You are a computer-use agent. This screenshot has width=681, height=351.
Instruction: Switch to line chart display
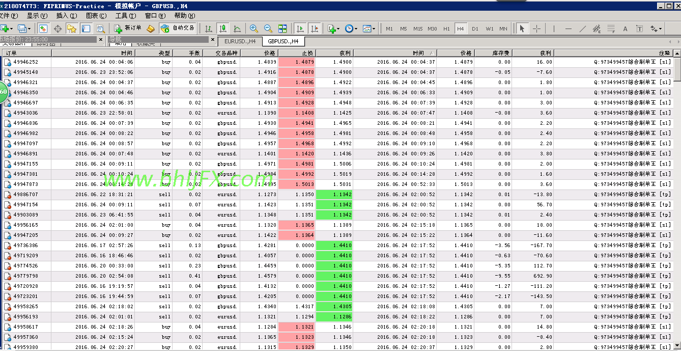(237, 29)
